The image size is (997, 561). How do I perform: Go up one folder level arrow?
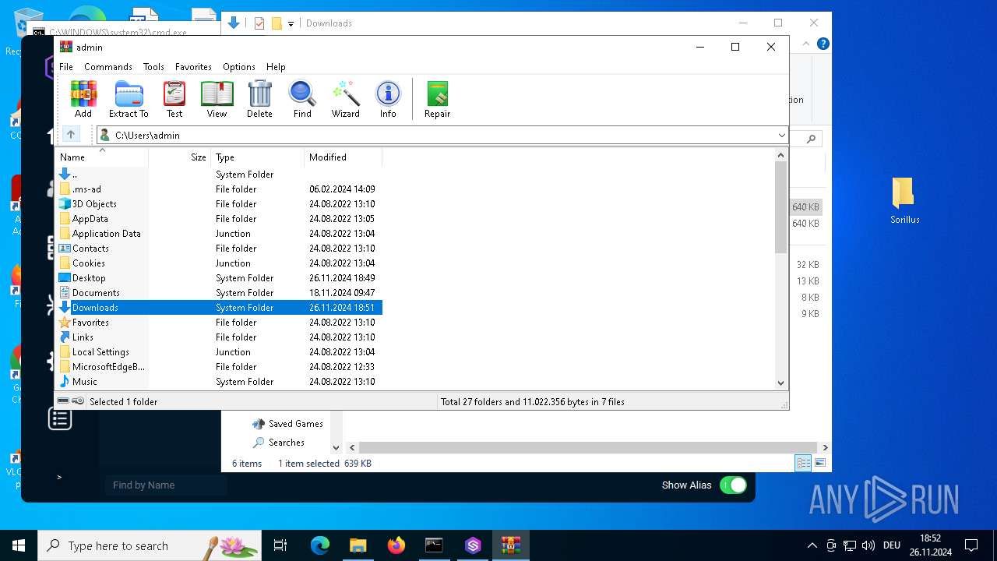(71, 135)
